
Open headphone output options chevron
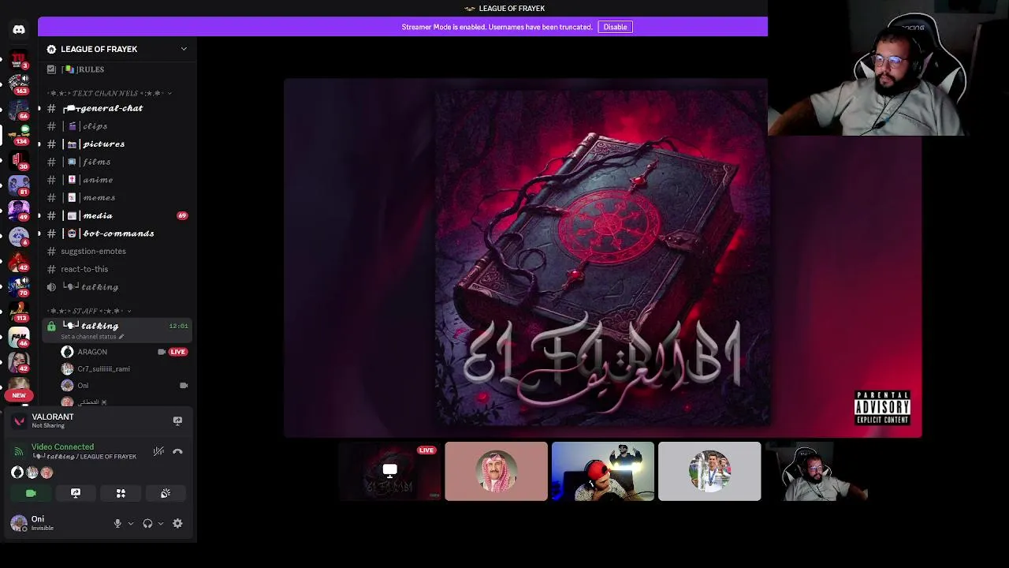tap(160, 523)
